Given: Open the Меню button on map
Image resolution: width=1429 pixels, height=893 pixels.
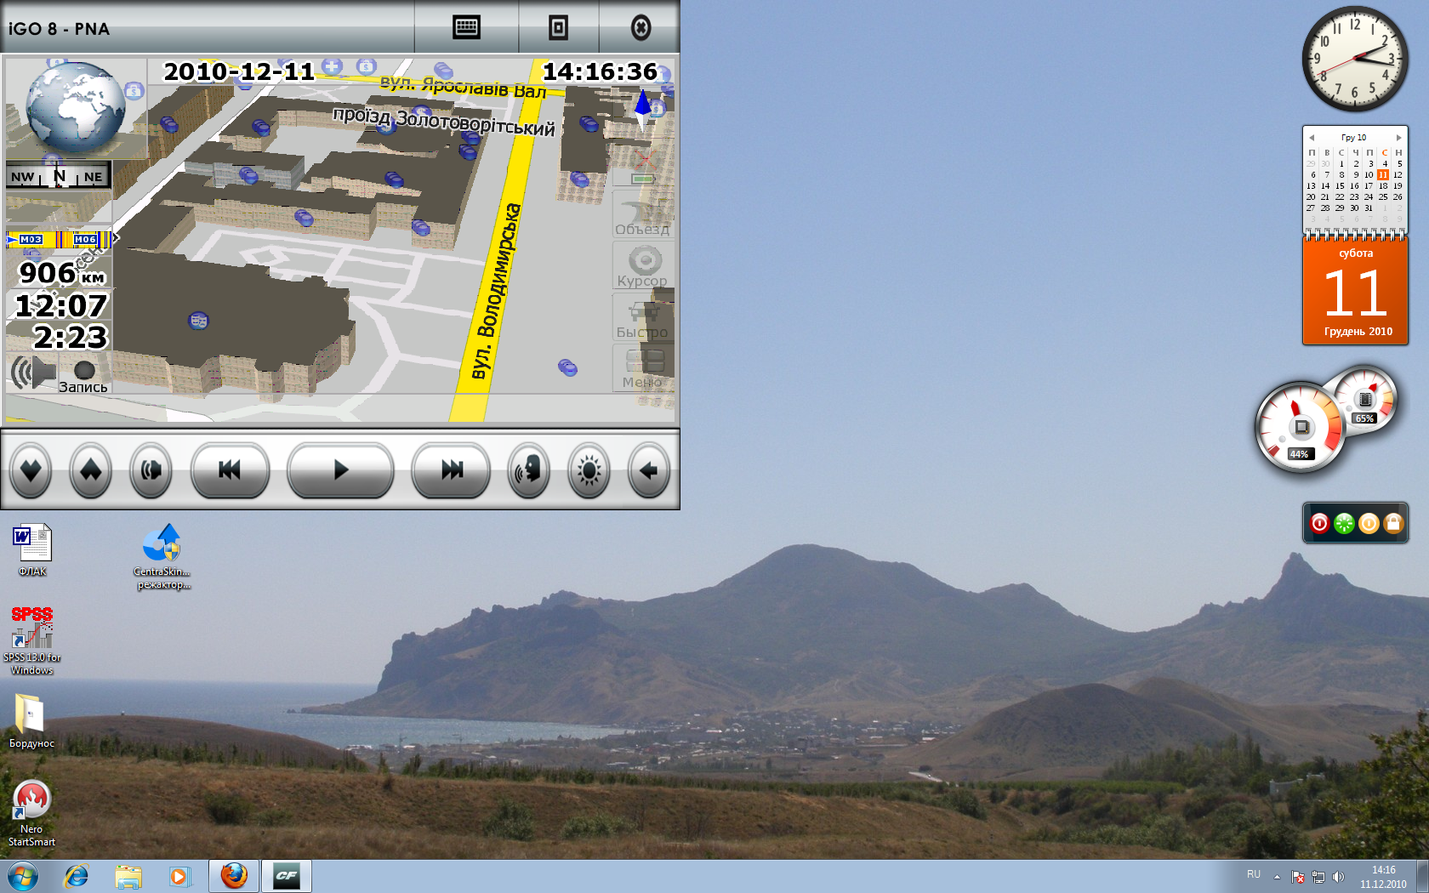Looking at the screenshot, I should [642, 369].
